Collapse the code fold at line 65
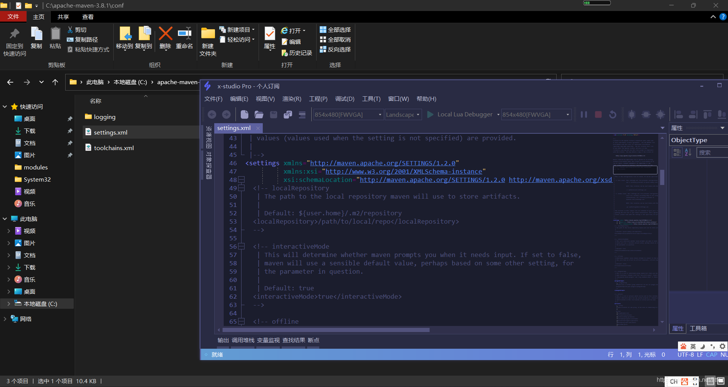Screen dimensions: 728x387 241,321
